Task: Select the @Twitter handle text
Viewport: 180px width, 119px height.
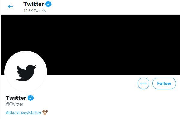Action: [x=15, y=104]
